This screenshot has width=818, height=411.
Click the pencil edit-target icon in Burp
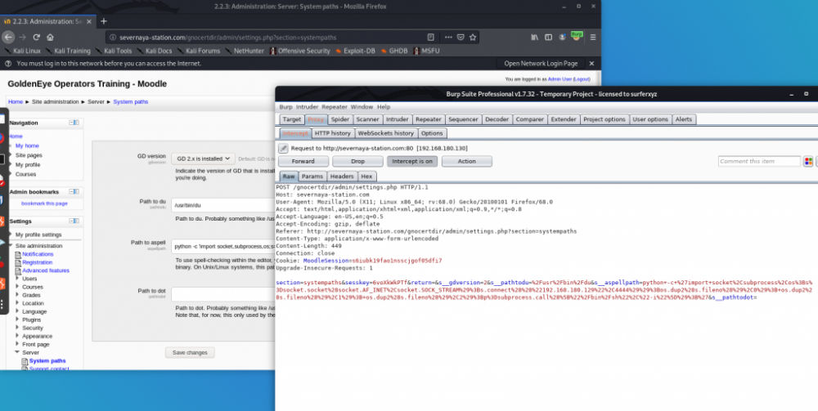[x=284, y=149]
